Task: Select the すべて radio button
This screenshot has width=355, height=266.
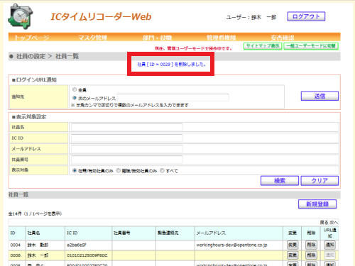Action: pyautogui.click(x=162, y=170)
